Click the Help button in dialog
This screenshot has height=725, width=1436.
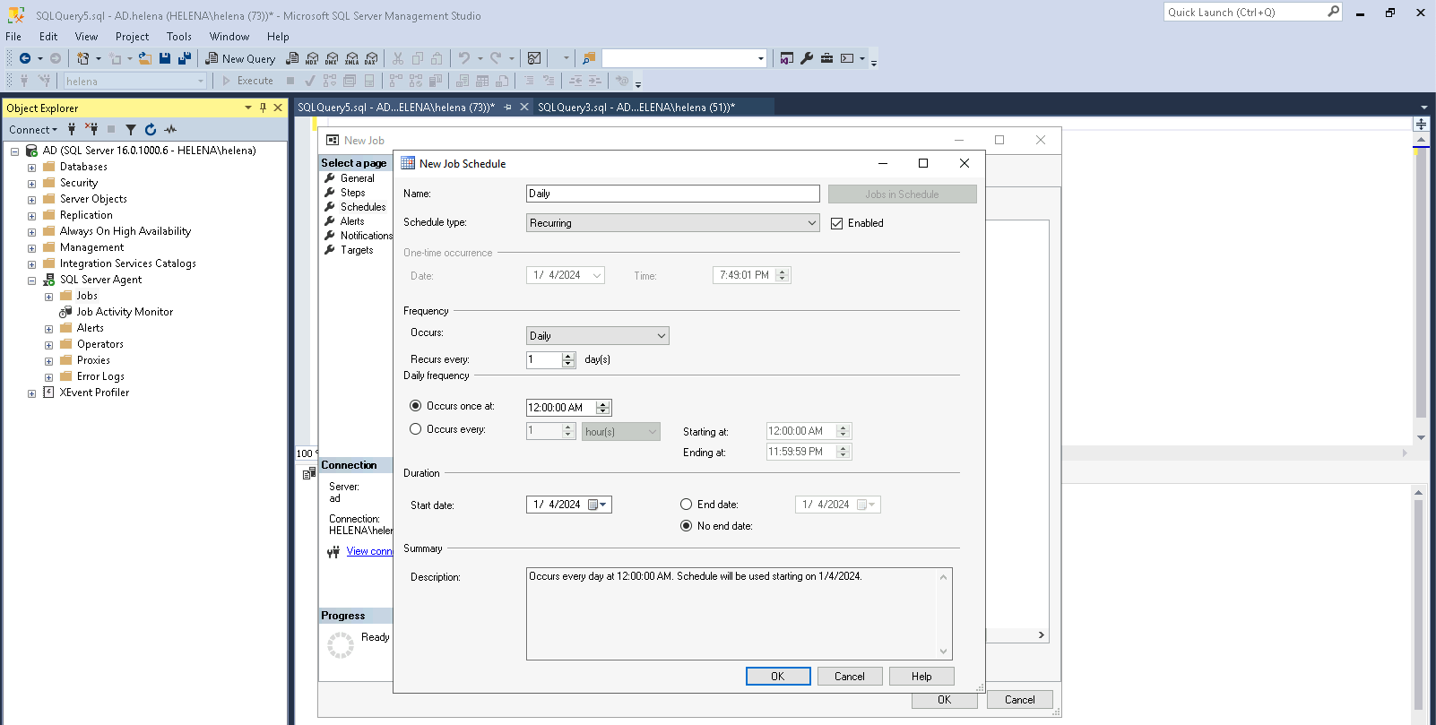921,677
